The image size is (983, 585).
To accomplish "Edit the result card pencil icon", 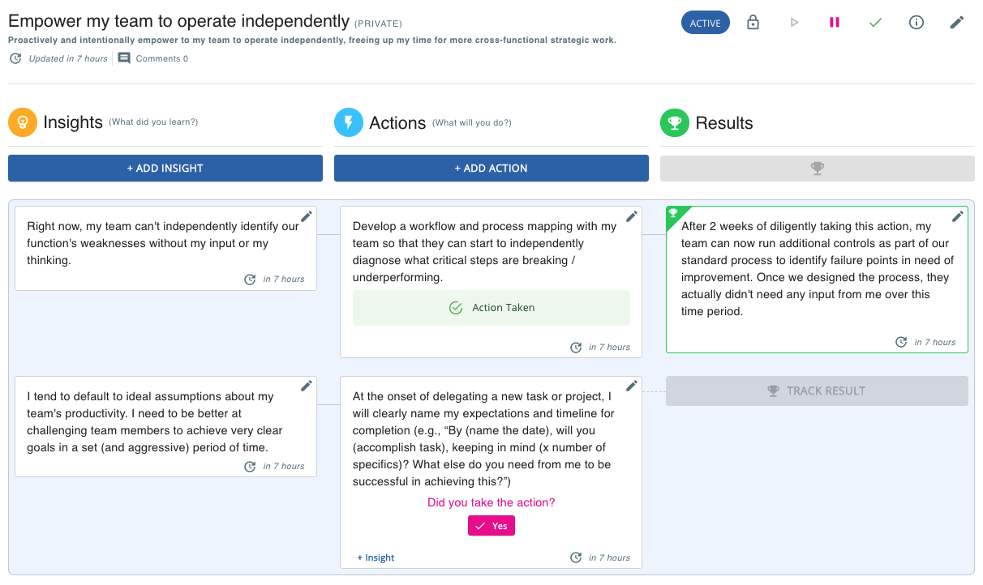I will point(958,216).
